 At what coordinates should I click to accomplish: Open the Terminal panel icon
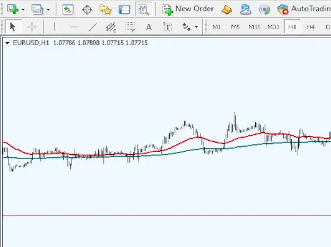pos(124,9)
